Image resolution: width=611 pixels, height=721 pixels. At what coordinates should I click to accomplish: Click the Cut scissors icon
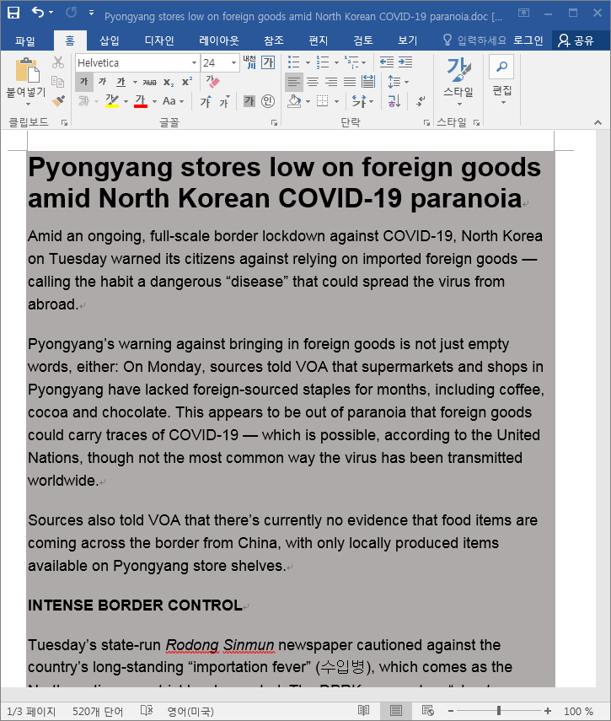58,62
